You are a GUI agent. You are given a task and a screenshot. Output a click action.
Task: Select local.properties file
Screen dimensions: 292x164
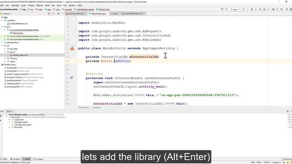(13, 87)
